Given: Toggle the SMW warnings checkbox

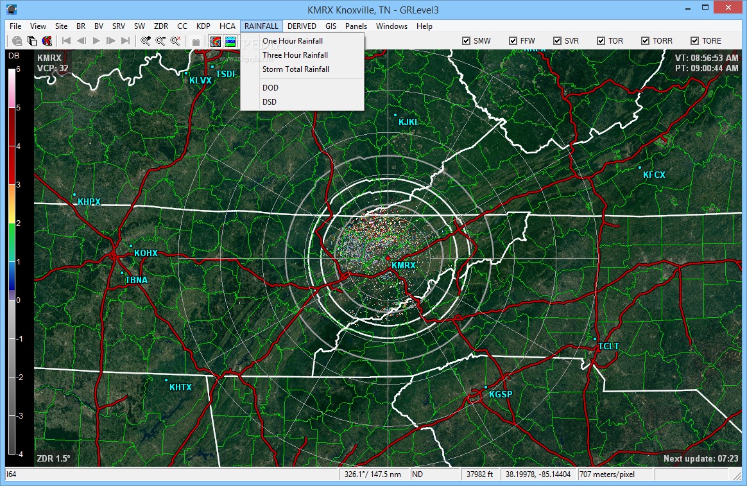Looking at the screenshot, I should [467, 41].
